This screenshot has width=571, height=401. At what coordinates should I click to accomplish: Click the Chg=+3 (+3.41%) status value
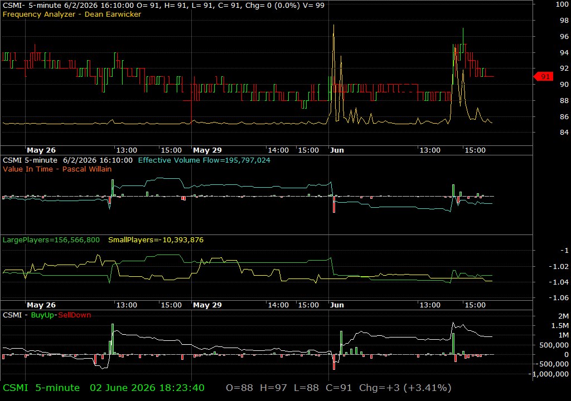(405, 388)
